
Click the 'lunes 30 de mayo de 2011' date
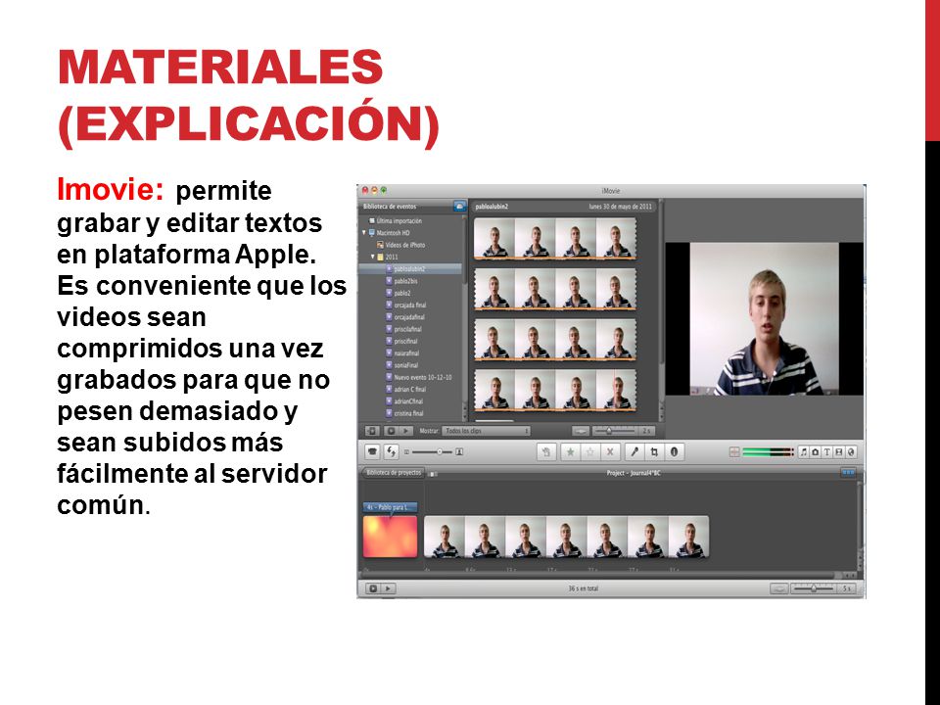pyautogui.click(x=620, y=207)
